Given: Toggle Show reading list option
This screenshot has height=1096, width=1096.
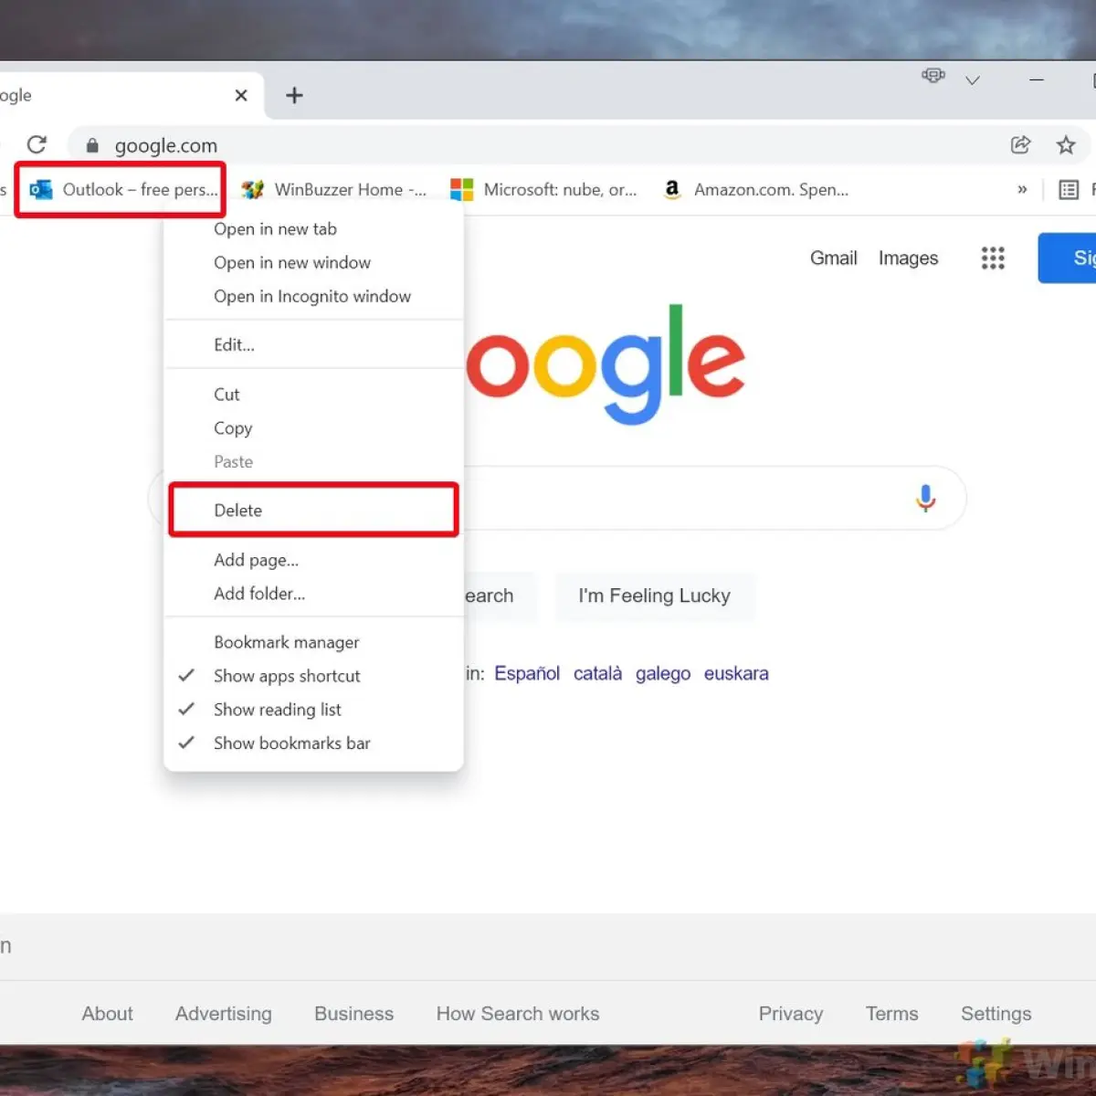Looking at the screenshot, I should coord(313,710).
